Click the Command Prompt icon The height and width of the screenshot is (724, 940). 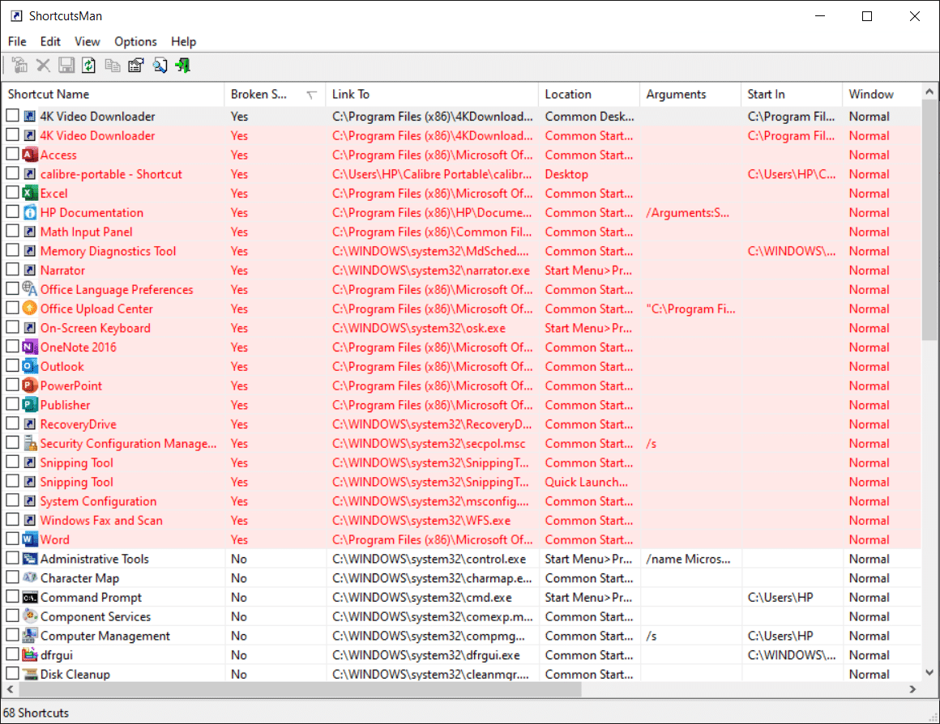pos(29,597)
